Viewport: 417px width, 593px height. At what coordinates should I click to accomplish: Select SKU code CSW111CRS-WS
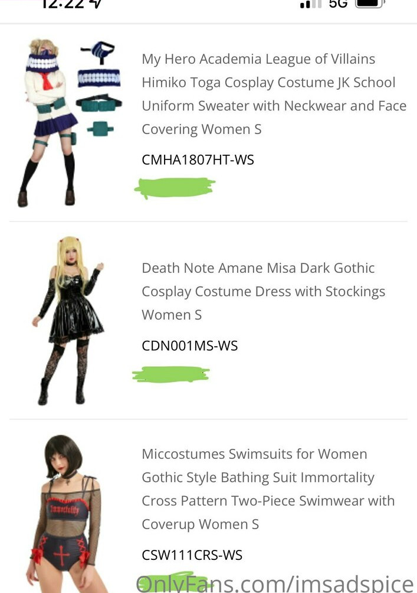(x=192, y=555)
